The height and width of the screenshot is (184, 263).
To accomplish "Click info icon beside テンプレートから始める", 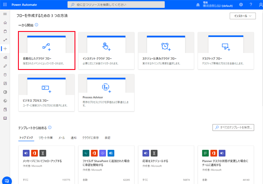I will [50, 128].
